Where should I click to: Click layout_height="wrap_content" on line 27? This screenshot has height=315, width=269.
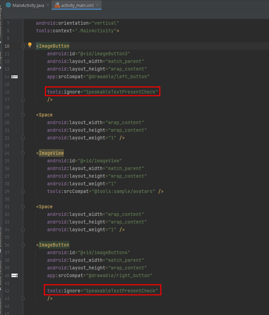click(x=97, y=176)
